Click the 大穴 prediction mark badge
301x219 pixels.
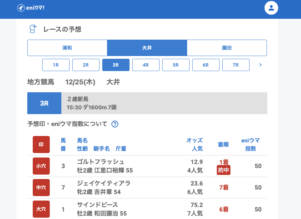click(x=41, y=209)
